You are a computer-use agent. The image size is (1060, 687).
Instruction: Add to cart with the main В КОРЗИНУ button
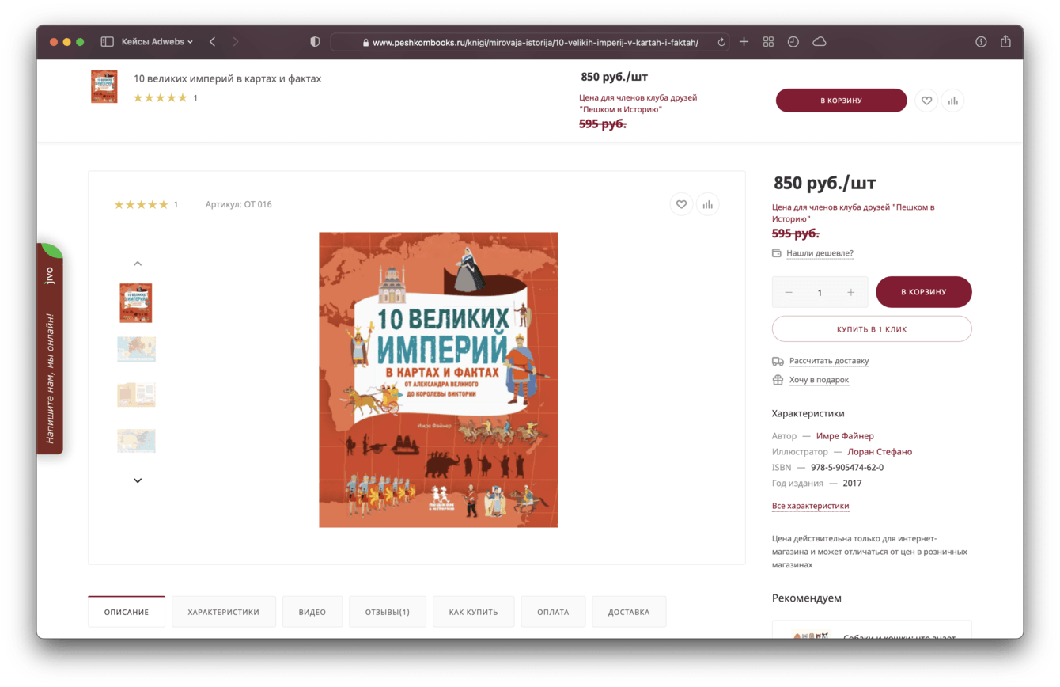[x=924, y=292]
